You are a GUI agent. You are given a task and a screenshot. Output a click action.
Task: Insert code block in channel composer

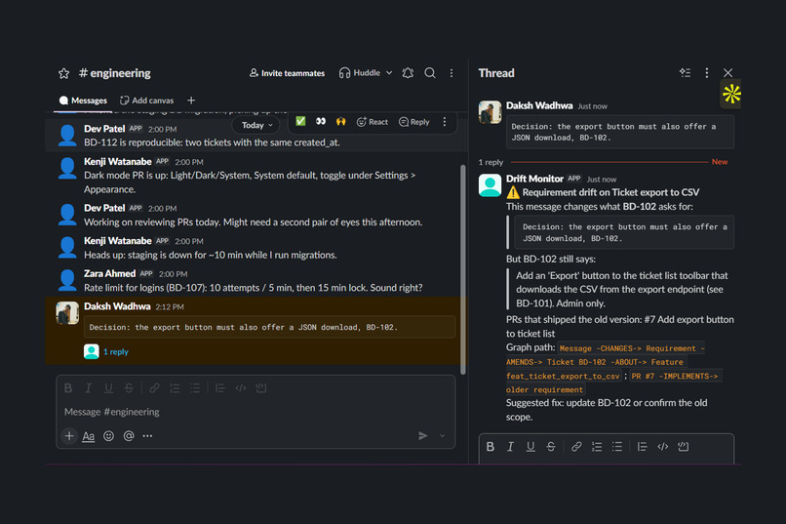[261, 388]
